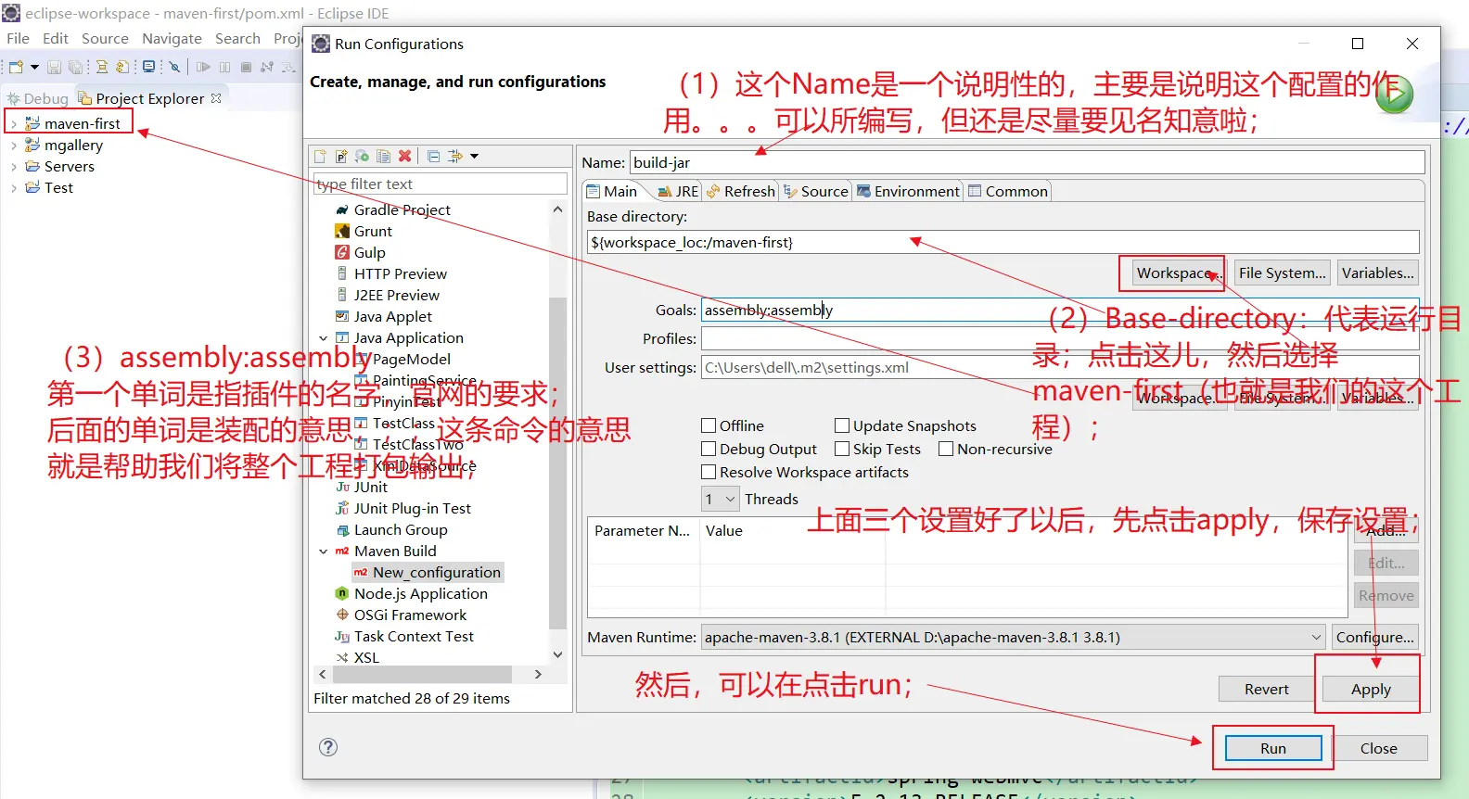Click the Save icon in Eclipse toolbar
This screenshot has width=1469, height=799.
(55, 67)
